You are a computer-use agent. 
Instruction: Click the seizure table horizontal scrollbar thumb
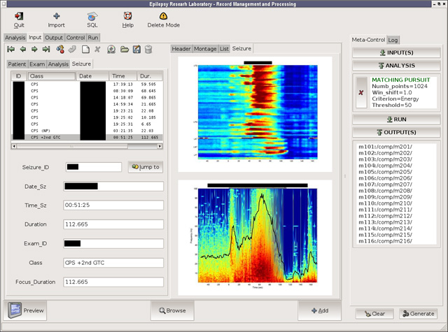[x=72, y=146]
